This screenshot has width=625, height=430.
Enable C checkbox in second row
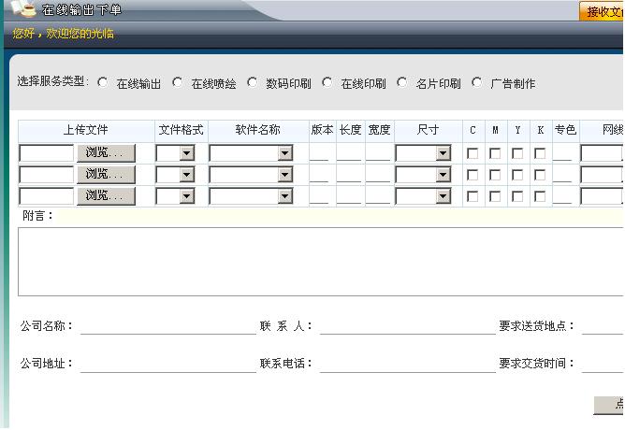pos(472,175)
